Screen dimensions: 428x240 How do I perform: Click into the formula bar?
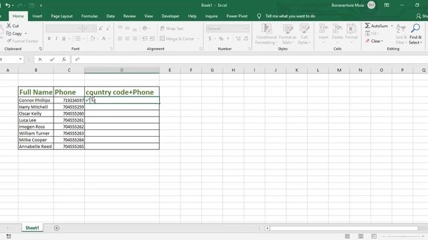click(249, 59)
